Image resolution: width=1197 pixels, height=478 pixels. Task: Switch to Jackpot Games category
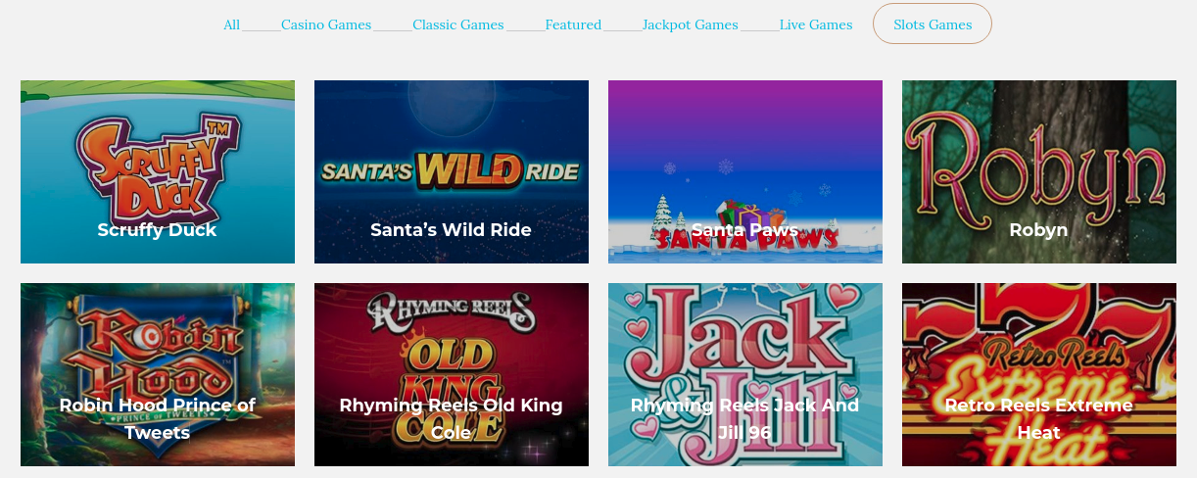691,24
